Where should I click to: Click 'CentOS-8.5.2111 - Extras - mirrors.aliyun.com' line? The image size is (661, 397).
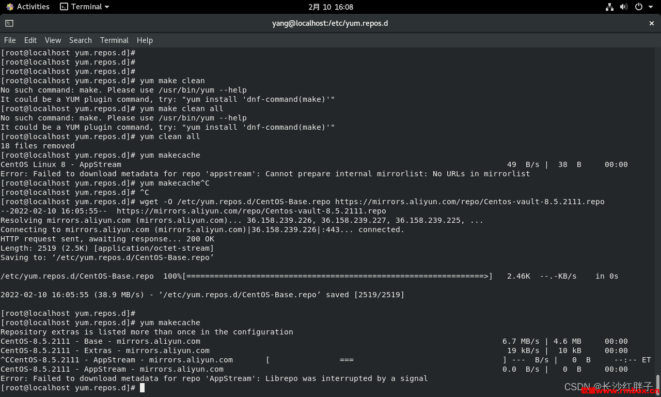[x=314, y=350]
